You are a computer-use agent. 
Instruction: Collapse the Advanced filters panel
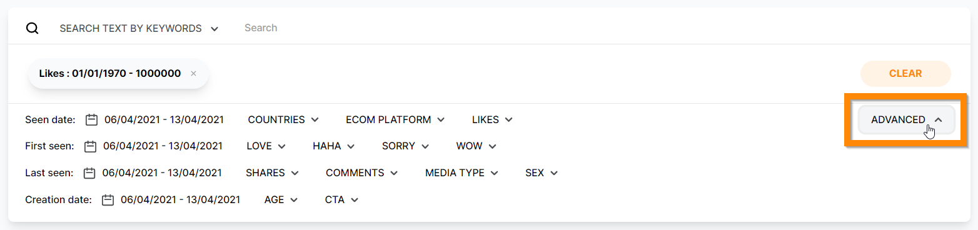(x=906, y=120)
